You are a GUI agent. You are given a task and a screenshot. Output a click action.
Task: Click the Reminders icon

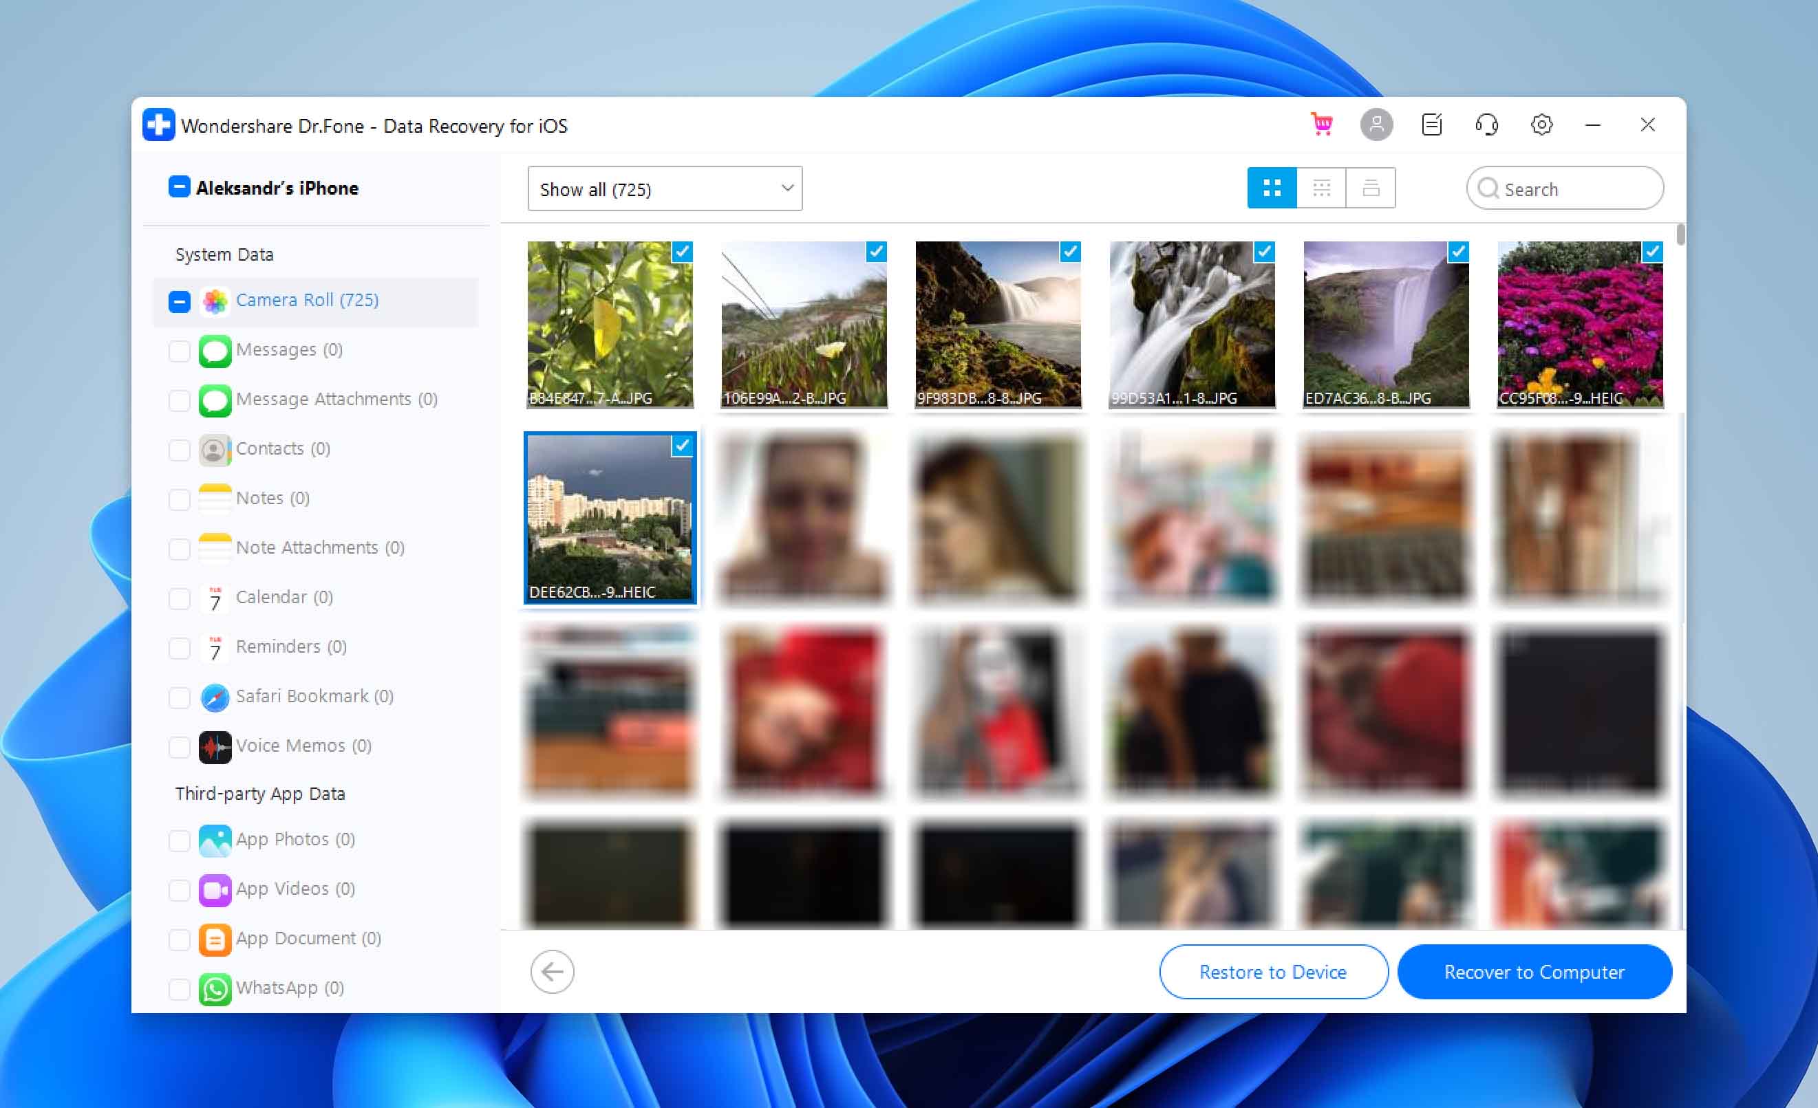[215, 647]
